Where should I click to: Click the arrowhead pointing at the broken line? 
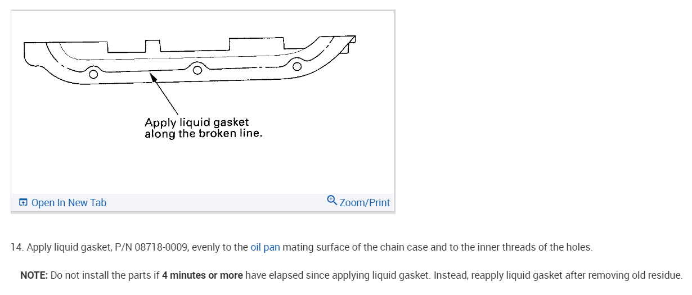152,78
